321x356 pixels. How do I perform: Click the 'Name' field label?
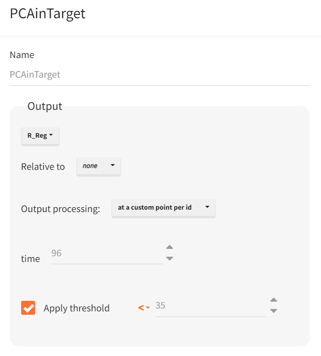22,55
